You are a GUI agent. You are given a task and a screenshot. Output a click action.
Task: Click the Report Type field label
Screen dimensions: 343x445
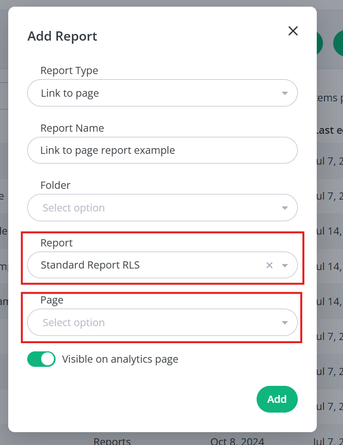[69, 70]
